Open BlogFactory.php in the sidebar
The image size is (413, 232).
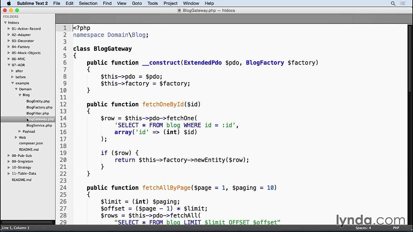[x=39, y=107]
